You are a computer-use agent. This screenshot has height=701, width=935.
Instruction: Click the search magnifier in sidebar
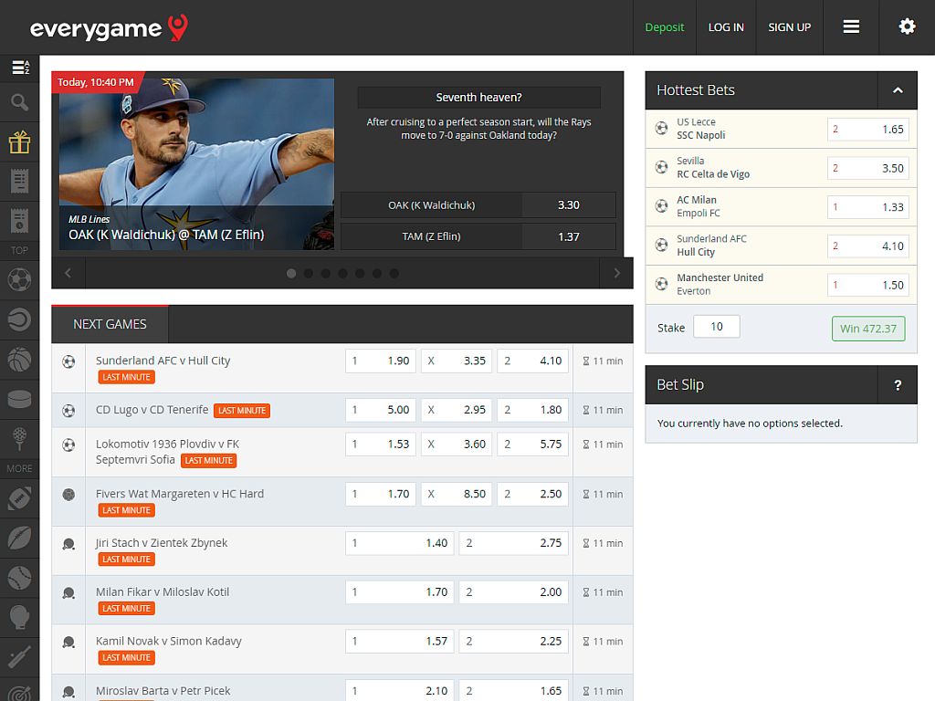point(19,102)
